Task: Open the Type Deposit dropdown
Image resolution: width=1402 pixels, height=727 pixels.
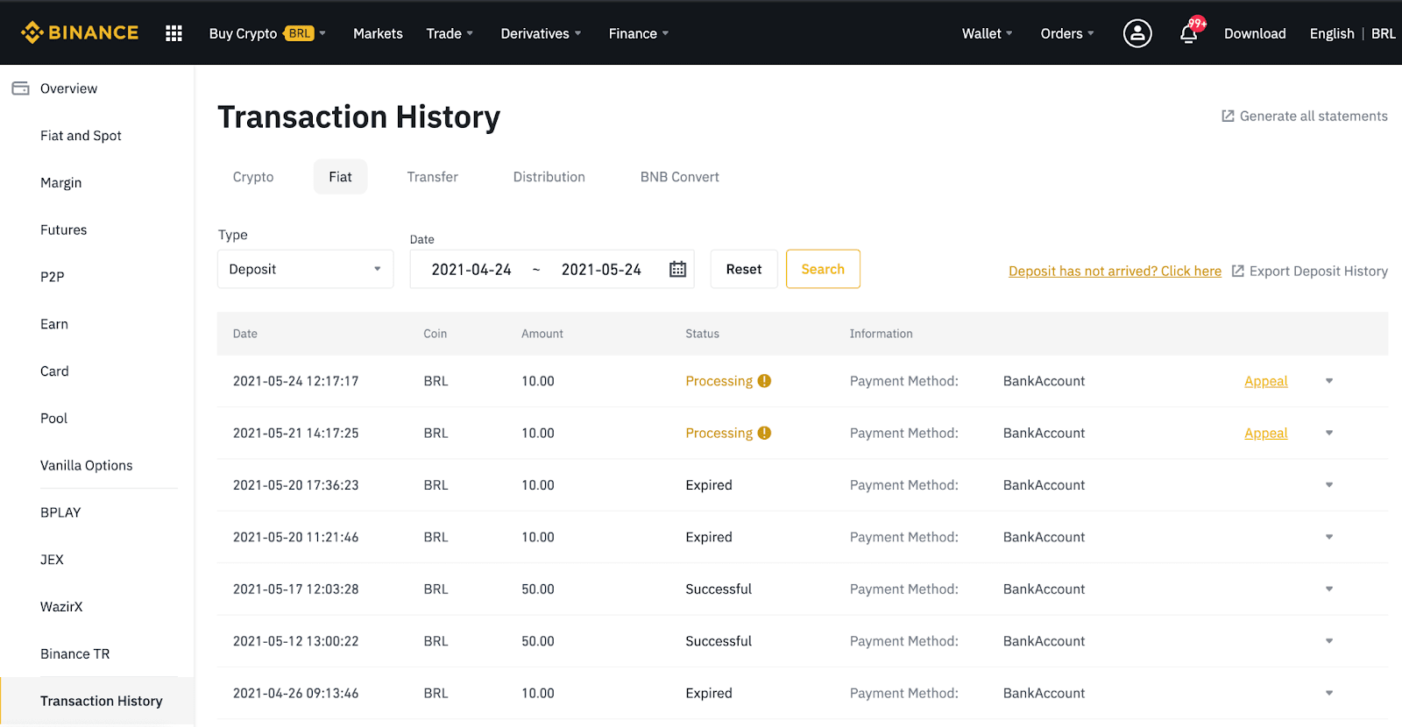Action: pyautogui.click(x=305, y=269)
